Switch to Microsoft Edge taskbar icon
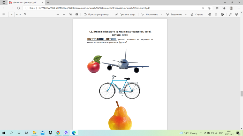243x136 pixels. click(74, 133)
